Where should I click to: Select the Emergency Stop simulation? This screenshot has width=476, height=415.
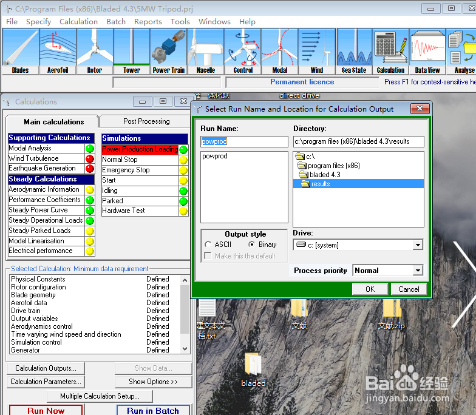pyautogui.click(x=140, y=170)
